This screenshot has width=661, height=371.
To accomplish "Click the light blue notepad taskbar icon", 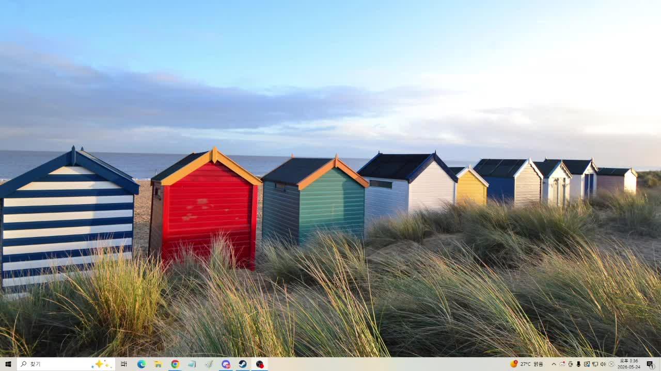I will pos(192,364).
